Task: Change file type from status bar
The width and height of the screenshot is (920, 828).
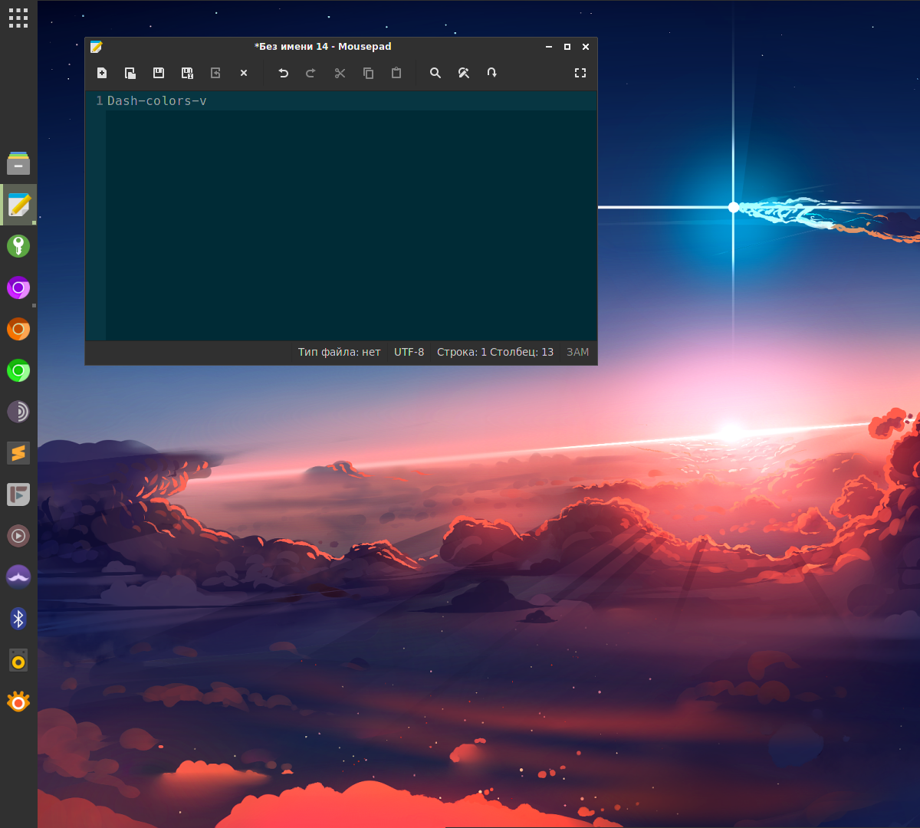Action: [339, 352]
